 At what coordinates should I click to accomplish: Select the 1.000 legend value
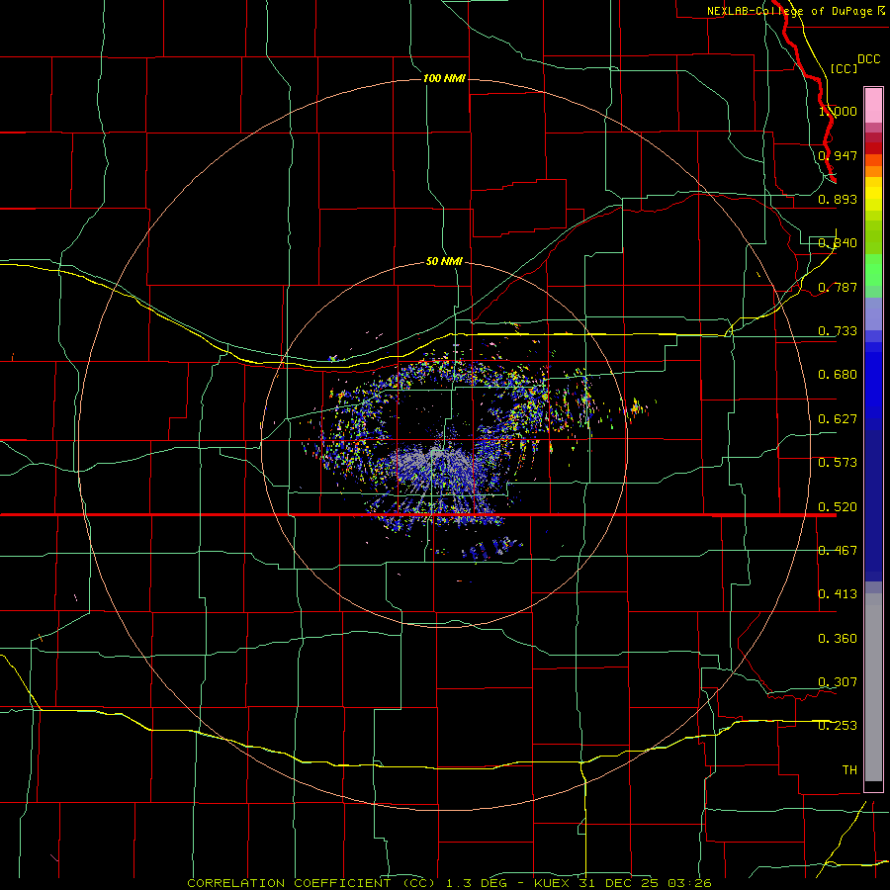(838, 111)
